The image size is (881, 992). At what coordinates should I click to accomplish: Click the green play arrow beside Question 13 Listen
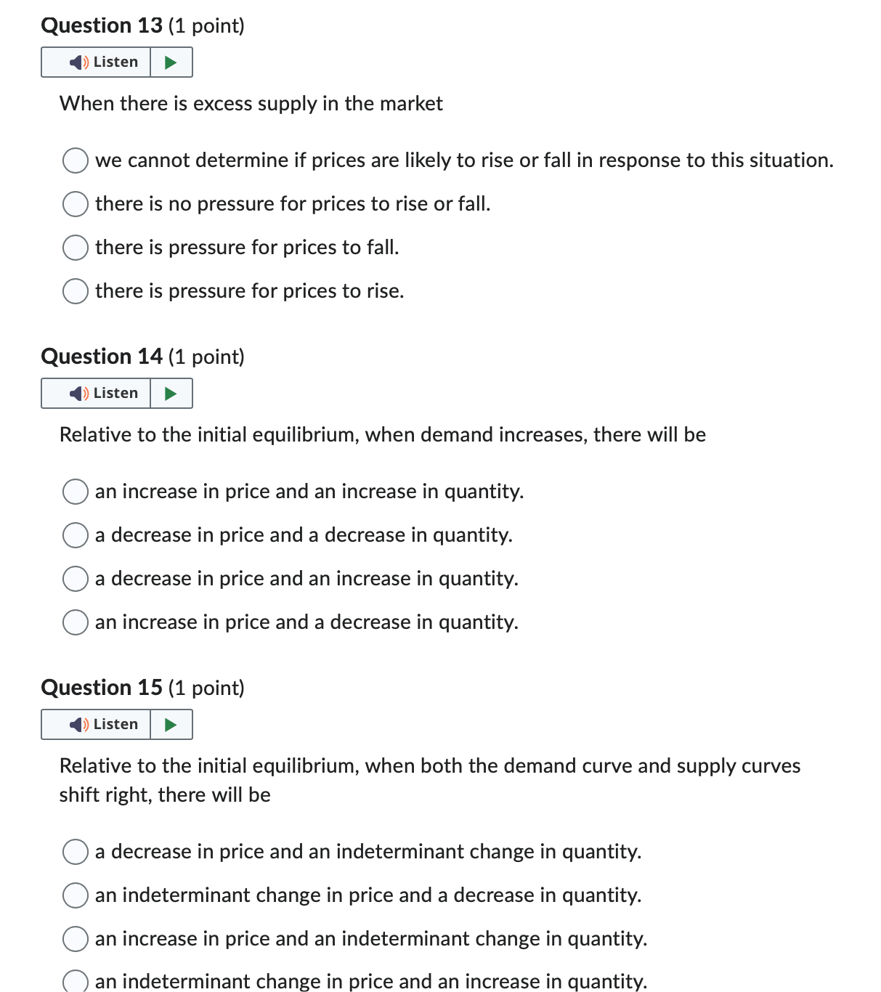[x=171, y=62]
